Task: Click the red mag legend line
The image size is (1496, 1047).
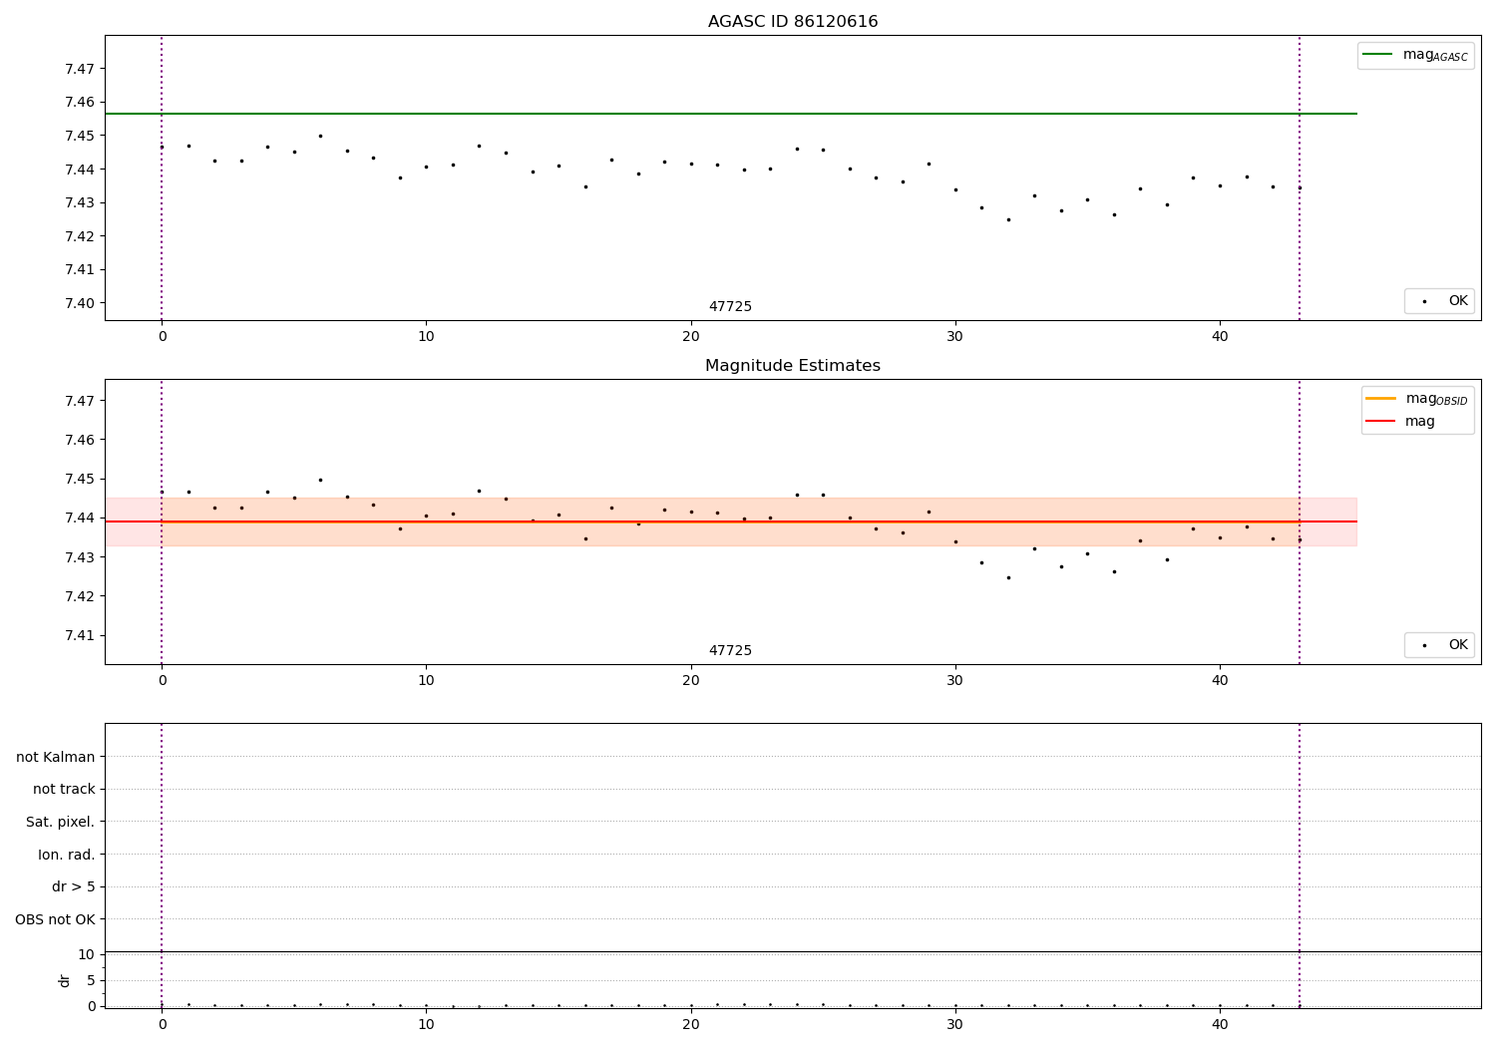Action: 1380,421
